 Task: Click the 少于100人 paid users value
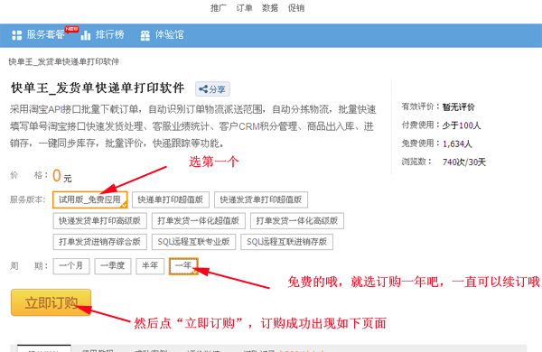[462, 125]
